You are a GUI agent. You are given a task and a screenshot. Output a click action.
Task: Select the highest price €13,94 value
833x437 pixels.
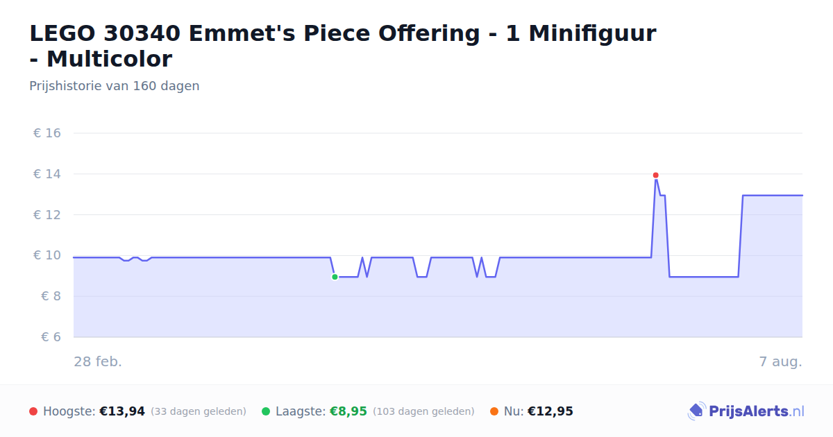[x=122, y=411]
